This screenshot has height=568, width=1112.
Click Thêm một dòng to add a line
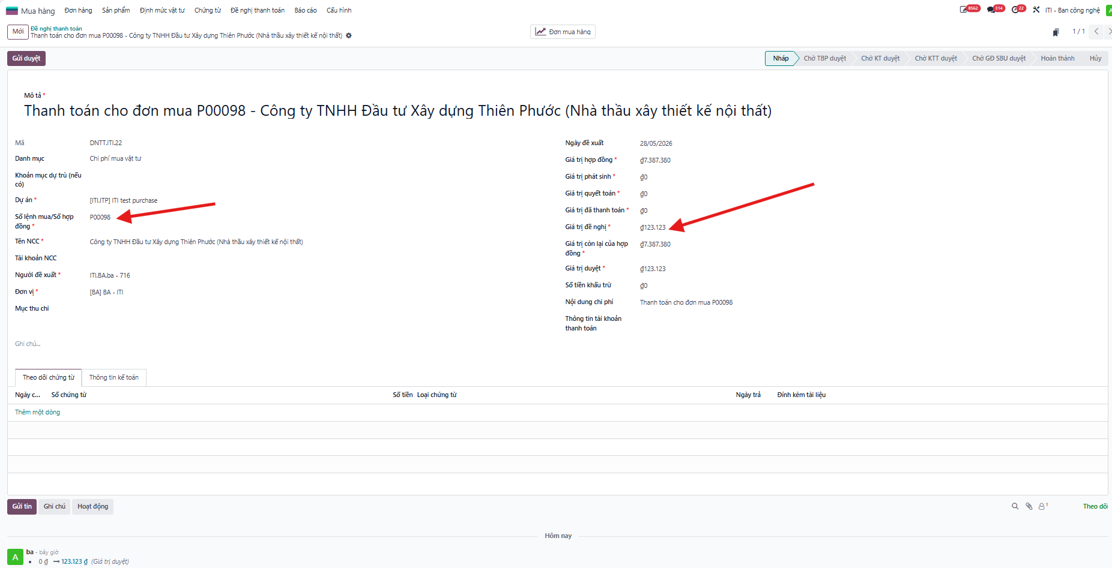click(x=37, y=412)
